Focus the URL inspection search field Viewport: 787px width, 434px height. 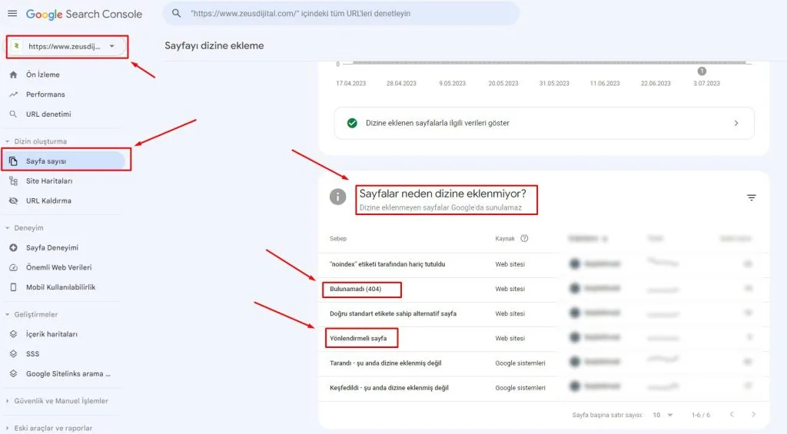coord(340,14)
